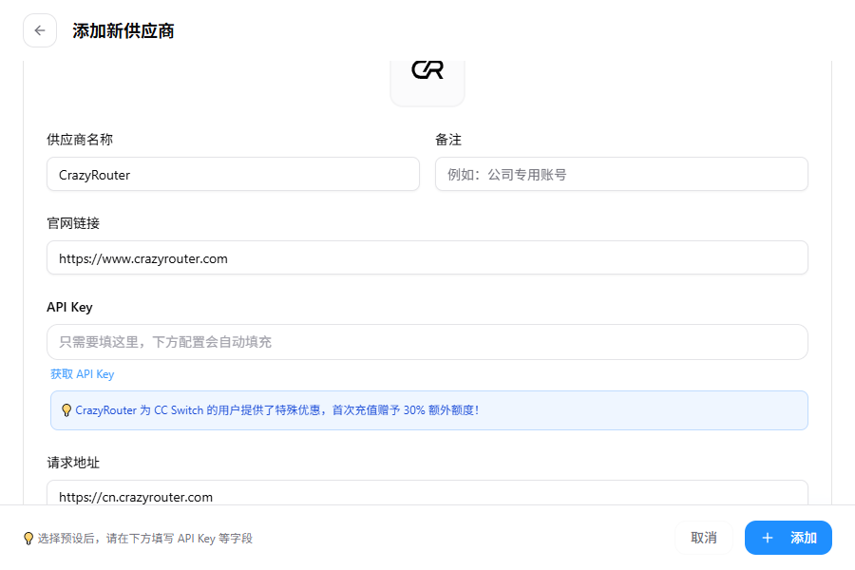Go back with the arrow button
Image resolution: width=855 pixels, height=570 pixels.
click(x=40, y=30)
